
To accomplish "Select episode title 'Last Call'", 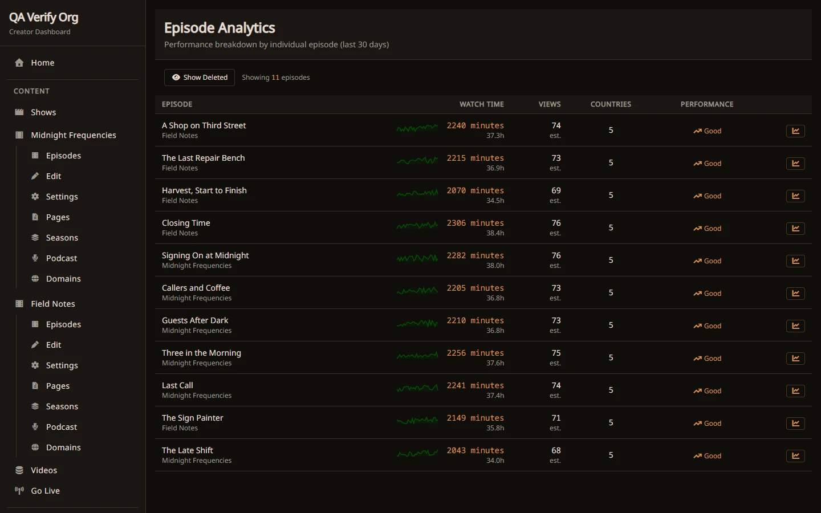I will click(177, 385).
